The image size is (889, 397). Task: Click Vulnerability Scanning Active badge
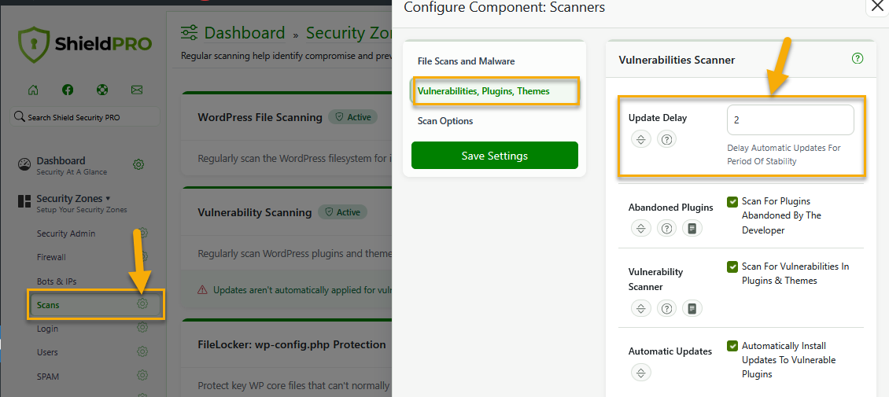pos(342,212)
